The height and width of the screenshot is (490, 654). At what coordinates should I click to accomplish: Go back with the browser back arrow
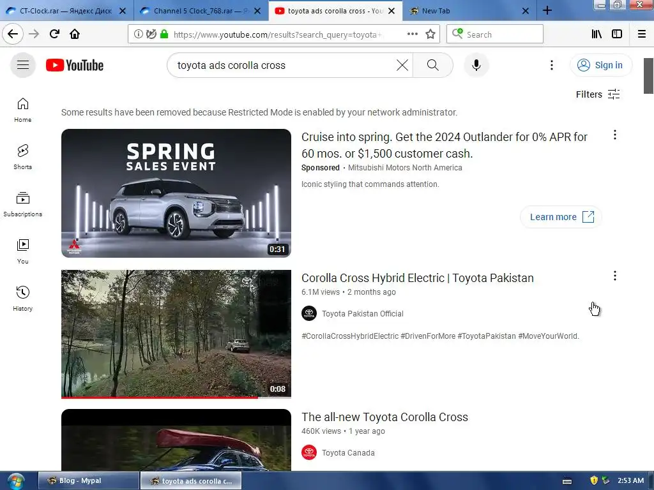[13, 34]
